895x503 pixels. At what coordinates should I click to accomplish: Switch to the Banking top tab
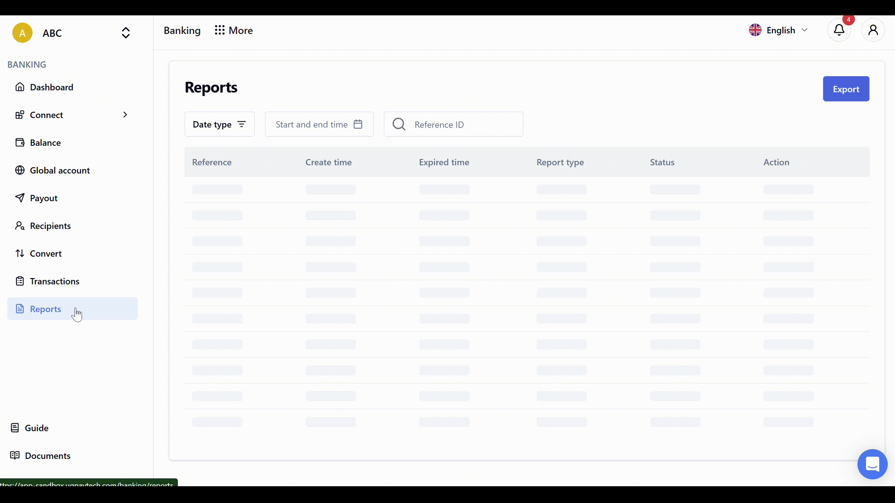click(182, 30)
